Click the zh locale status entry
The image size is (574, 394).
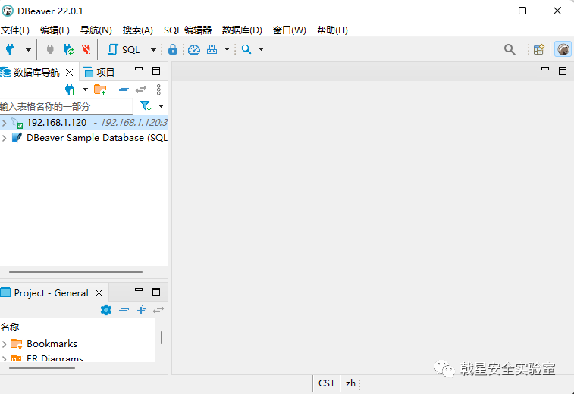coord(350,383)
